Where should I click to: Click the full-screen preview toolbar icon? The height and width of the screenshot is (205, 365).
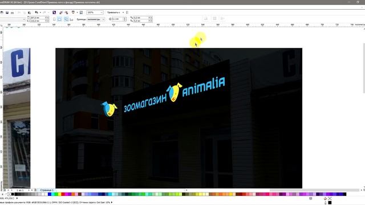click(x=81, y=13)
